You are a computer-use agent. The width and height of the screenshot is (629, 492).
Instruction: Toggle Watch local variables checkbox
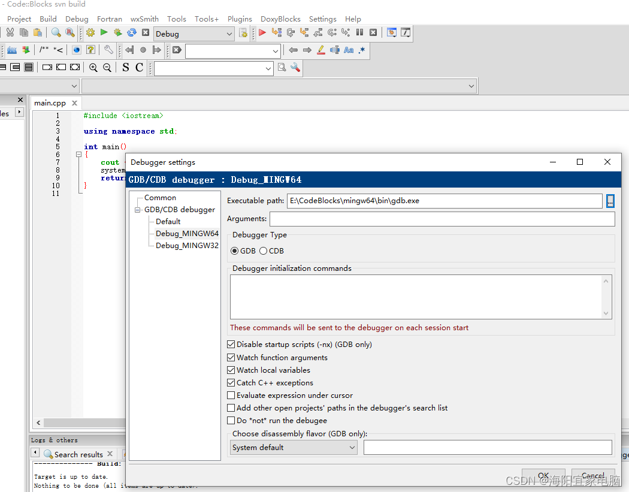click(231, 370)
